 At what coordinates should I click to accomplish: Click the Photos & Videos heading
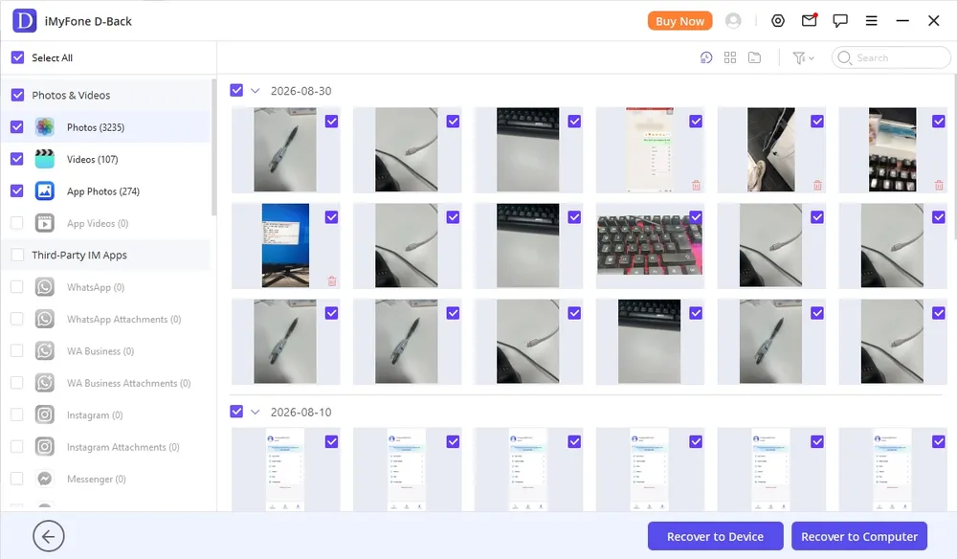pos(71,95)
